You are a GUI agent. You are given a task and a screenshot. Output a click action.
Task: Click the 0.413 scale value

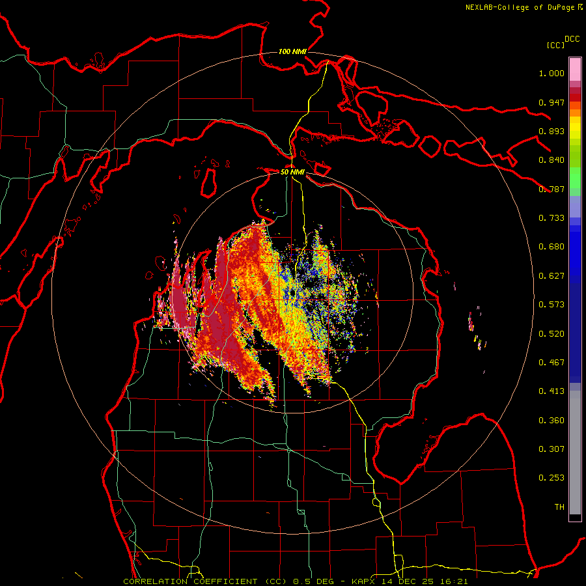551,391
